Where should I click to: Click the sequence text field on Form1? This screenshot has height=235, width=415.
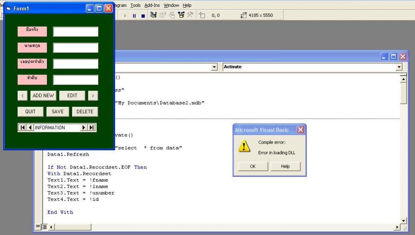(75, 80)
